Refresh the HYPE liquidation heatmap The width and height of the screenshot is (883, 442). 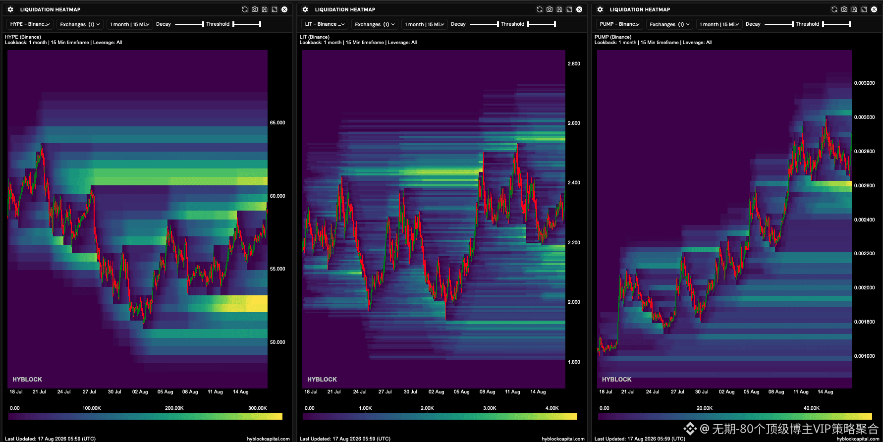tap(245, 9)
